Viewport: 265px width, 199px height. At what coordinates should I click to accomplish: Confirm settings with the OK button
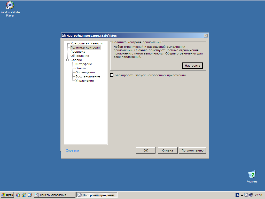(146, 150)
